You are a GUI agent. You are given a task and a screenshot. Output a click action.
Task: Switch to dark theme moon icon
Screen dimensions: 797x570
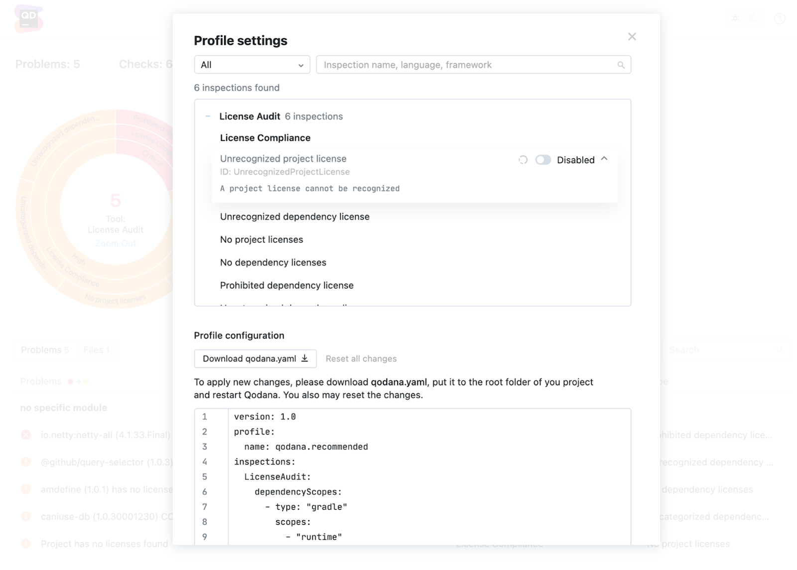753,19
